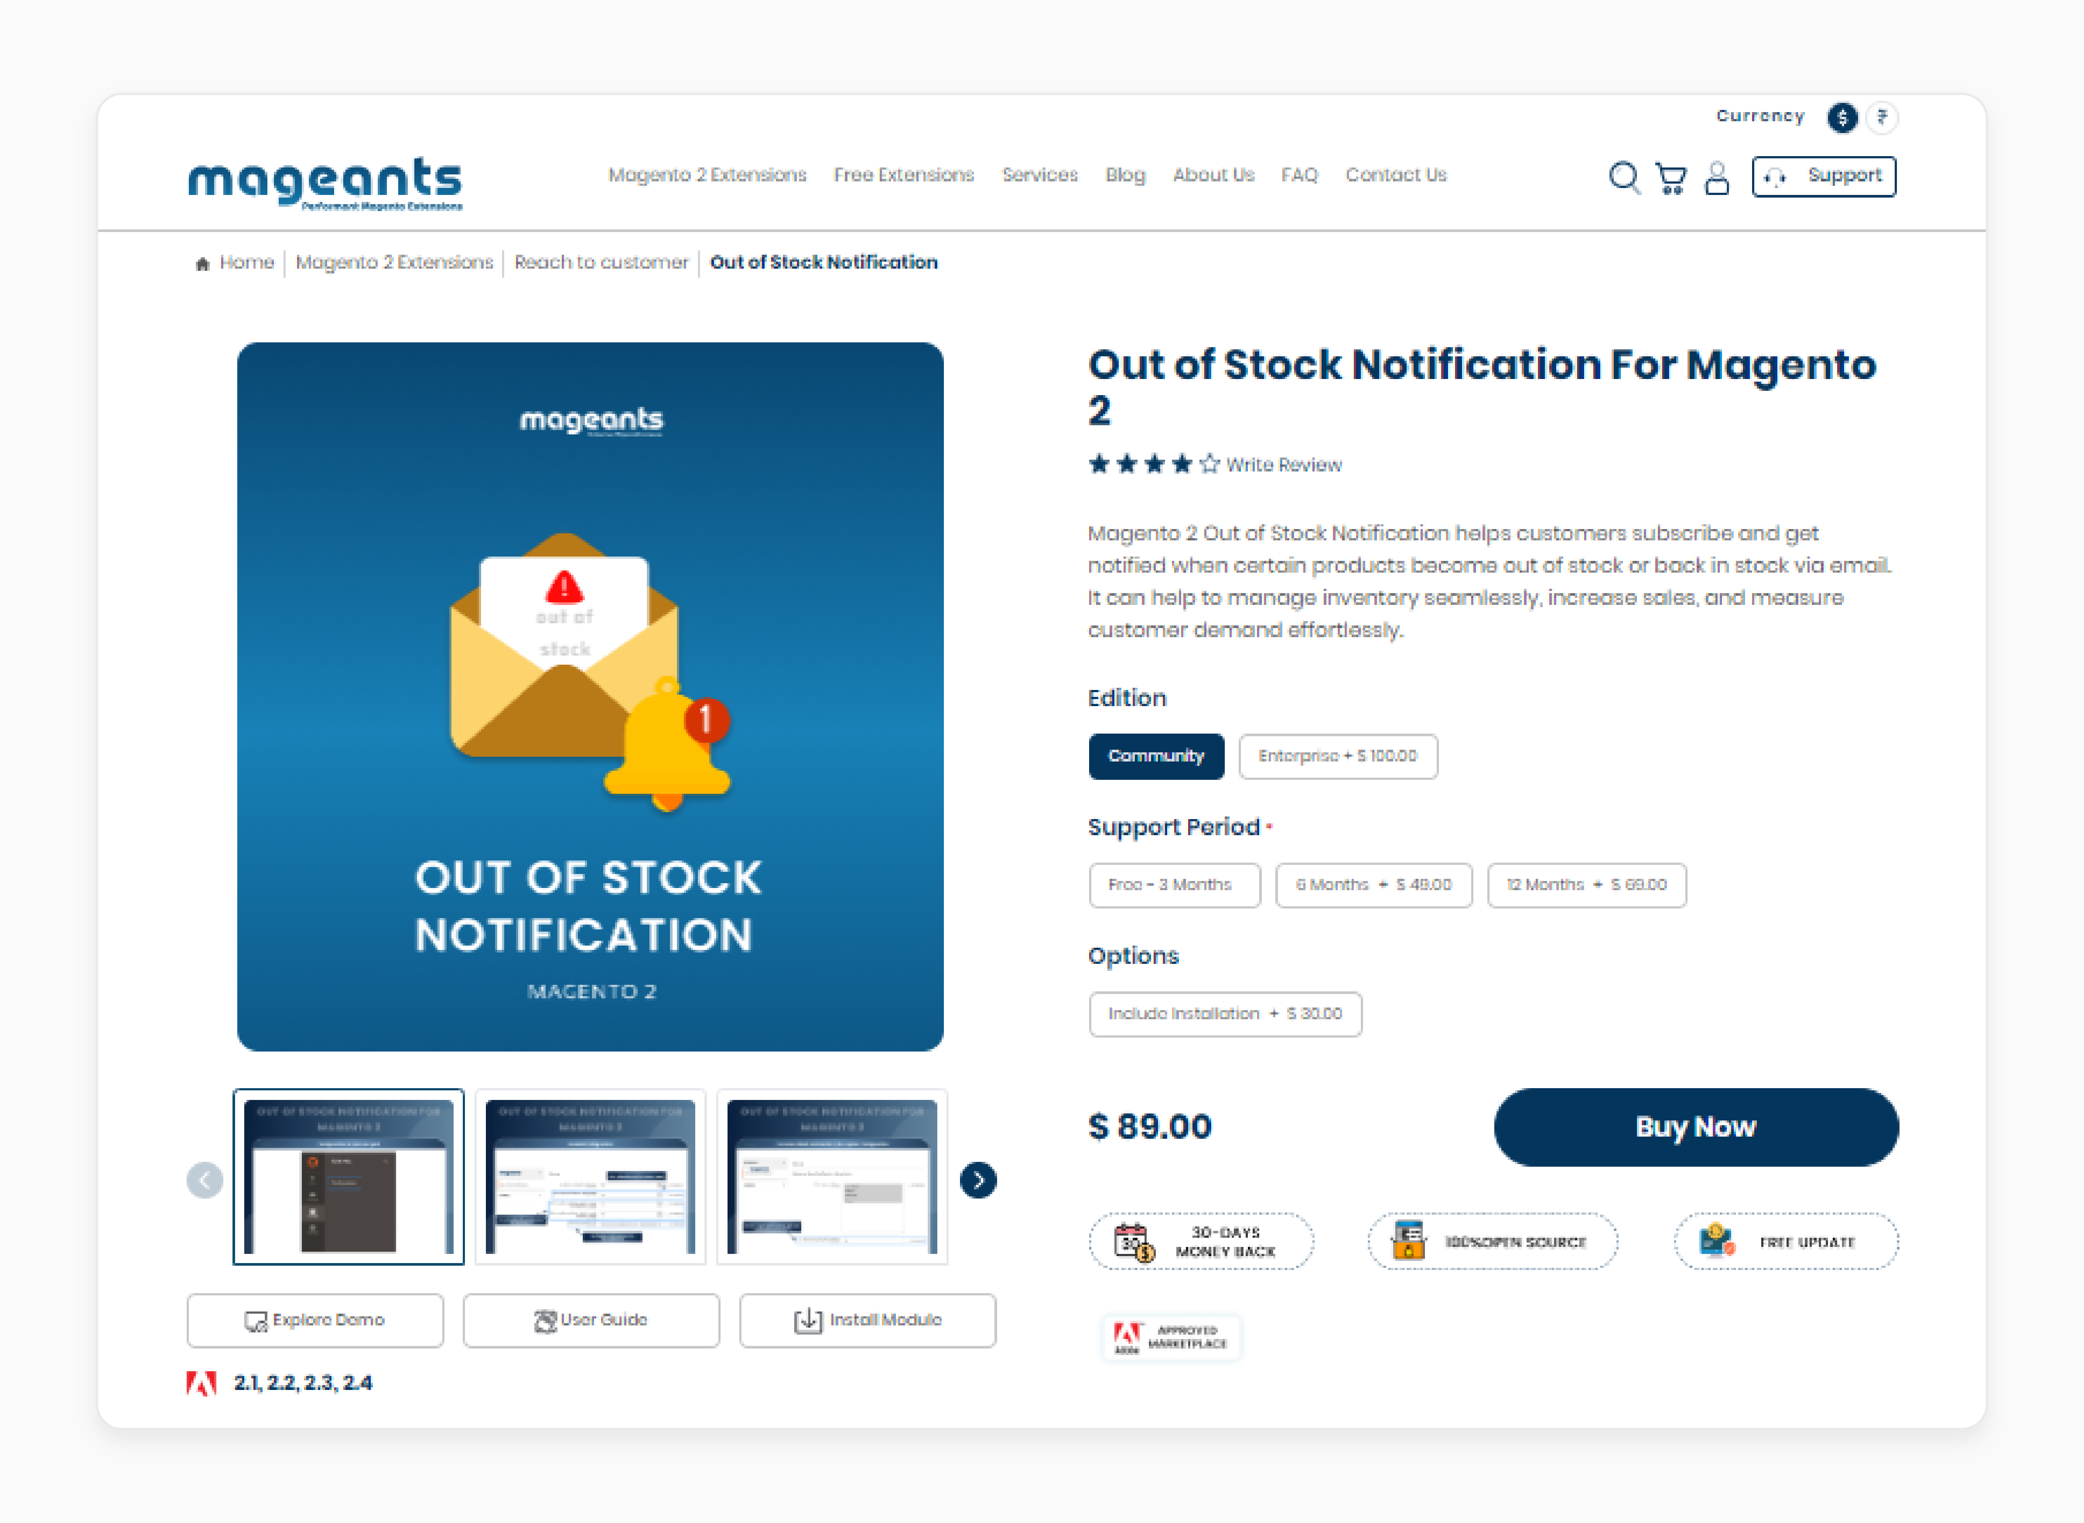Click current breadcrumb Out of Stock Notification
Image resolution: width=2084 pixels, height=1523 pixels.
coord(824,263)
